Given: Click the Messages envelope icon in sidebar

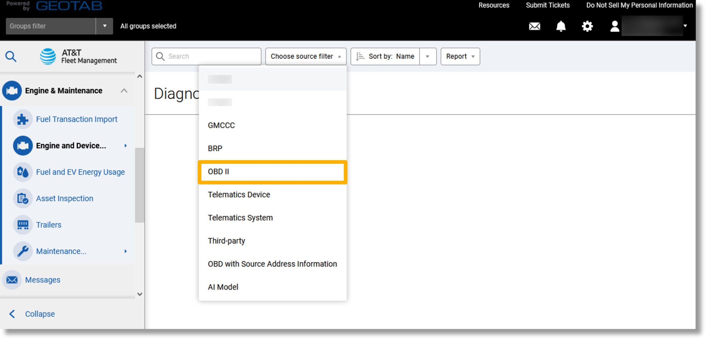Looking at the screenshot, I should [x=12, y=280].
